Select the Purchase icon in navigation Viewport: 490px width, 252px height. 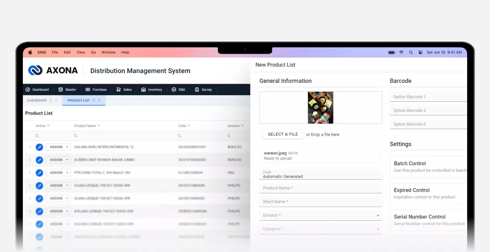pyautogui.click(x=88, y=89)
